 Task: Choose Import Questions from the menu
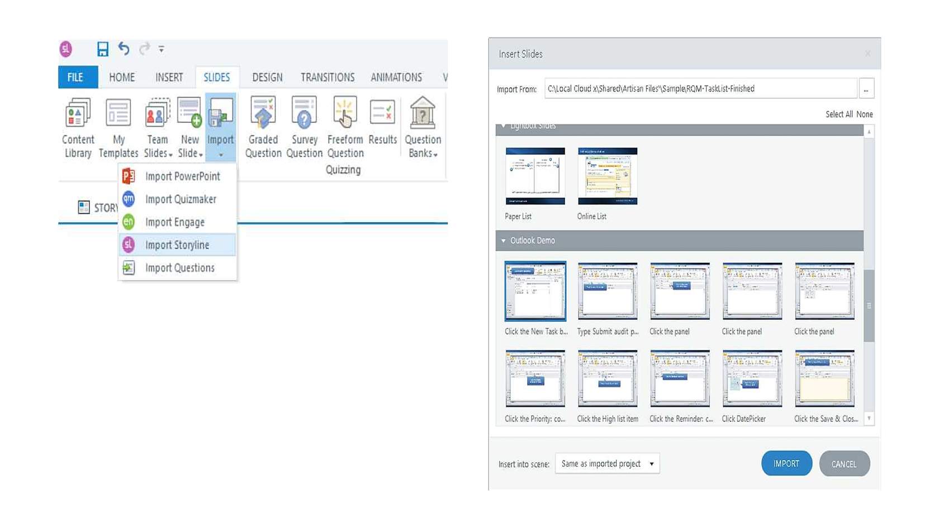coord(177,268)
